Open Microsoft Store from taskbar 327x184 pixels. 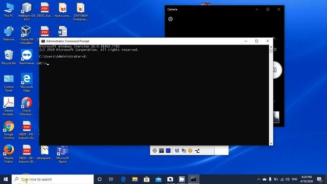(147, 179)
